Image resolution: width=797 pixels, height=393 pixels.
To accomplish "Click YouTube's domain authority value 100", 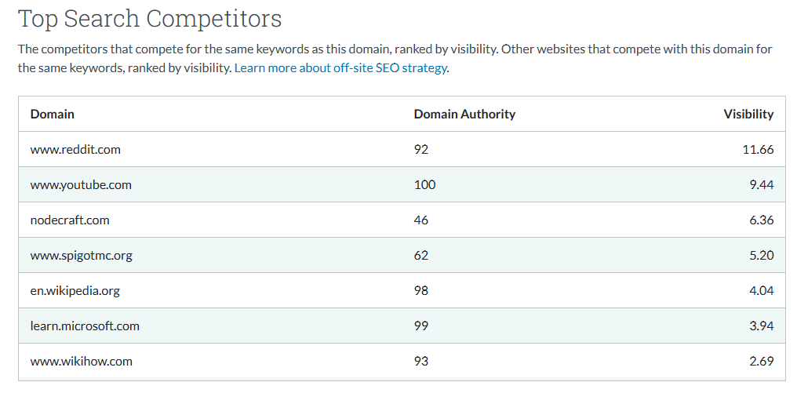I will 424,185.
